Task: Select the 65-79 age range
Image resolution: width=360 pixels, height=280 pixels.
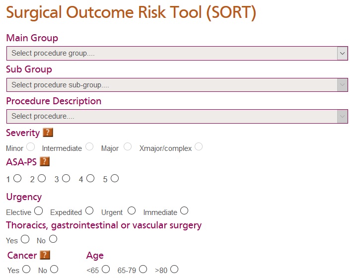Action: [x=143, y=269]
